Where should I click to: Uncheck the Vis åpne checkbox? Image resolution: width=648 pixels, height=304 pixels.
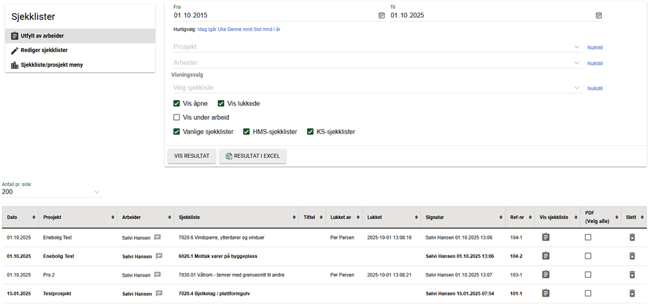(177, 104)
